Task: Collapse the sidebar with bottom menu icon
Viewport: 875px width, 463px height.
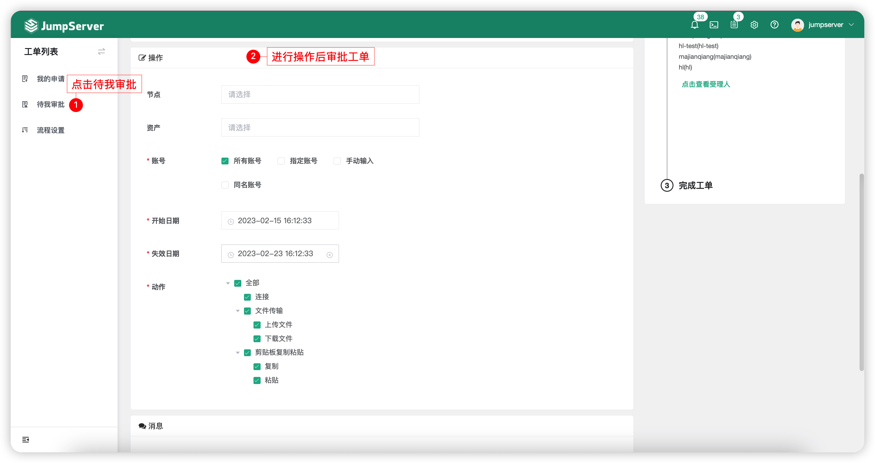Action: (26, 440)
